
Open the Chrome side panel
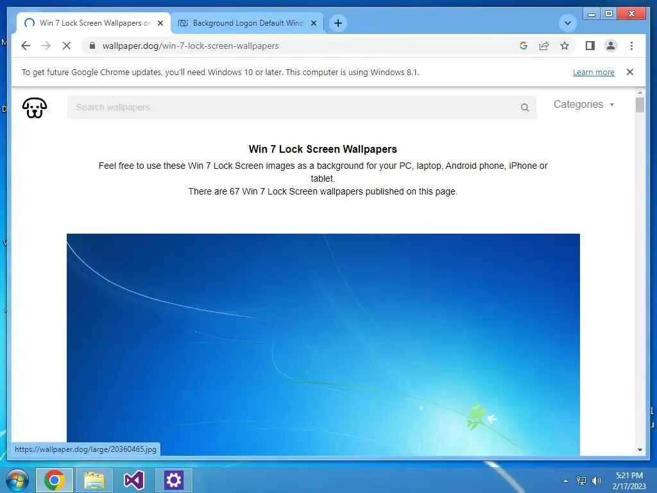coord(590,46)
